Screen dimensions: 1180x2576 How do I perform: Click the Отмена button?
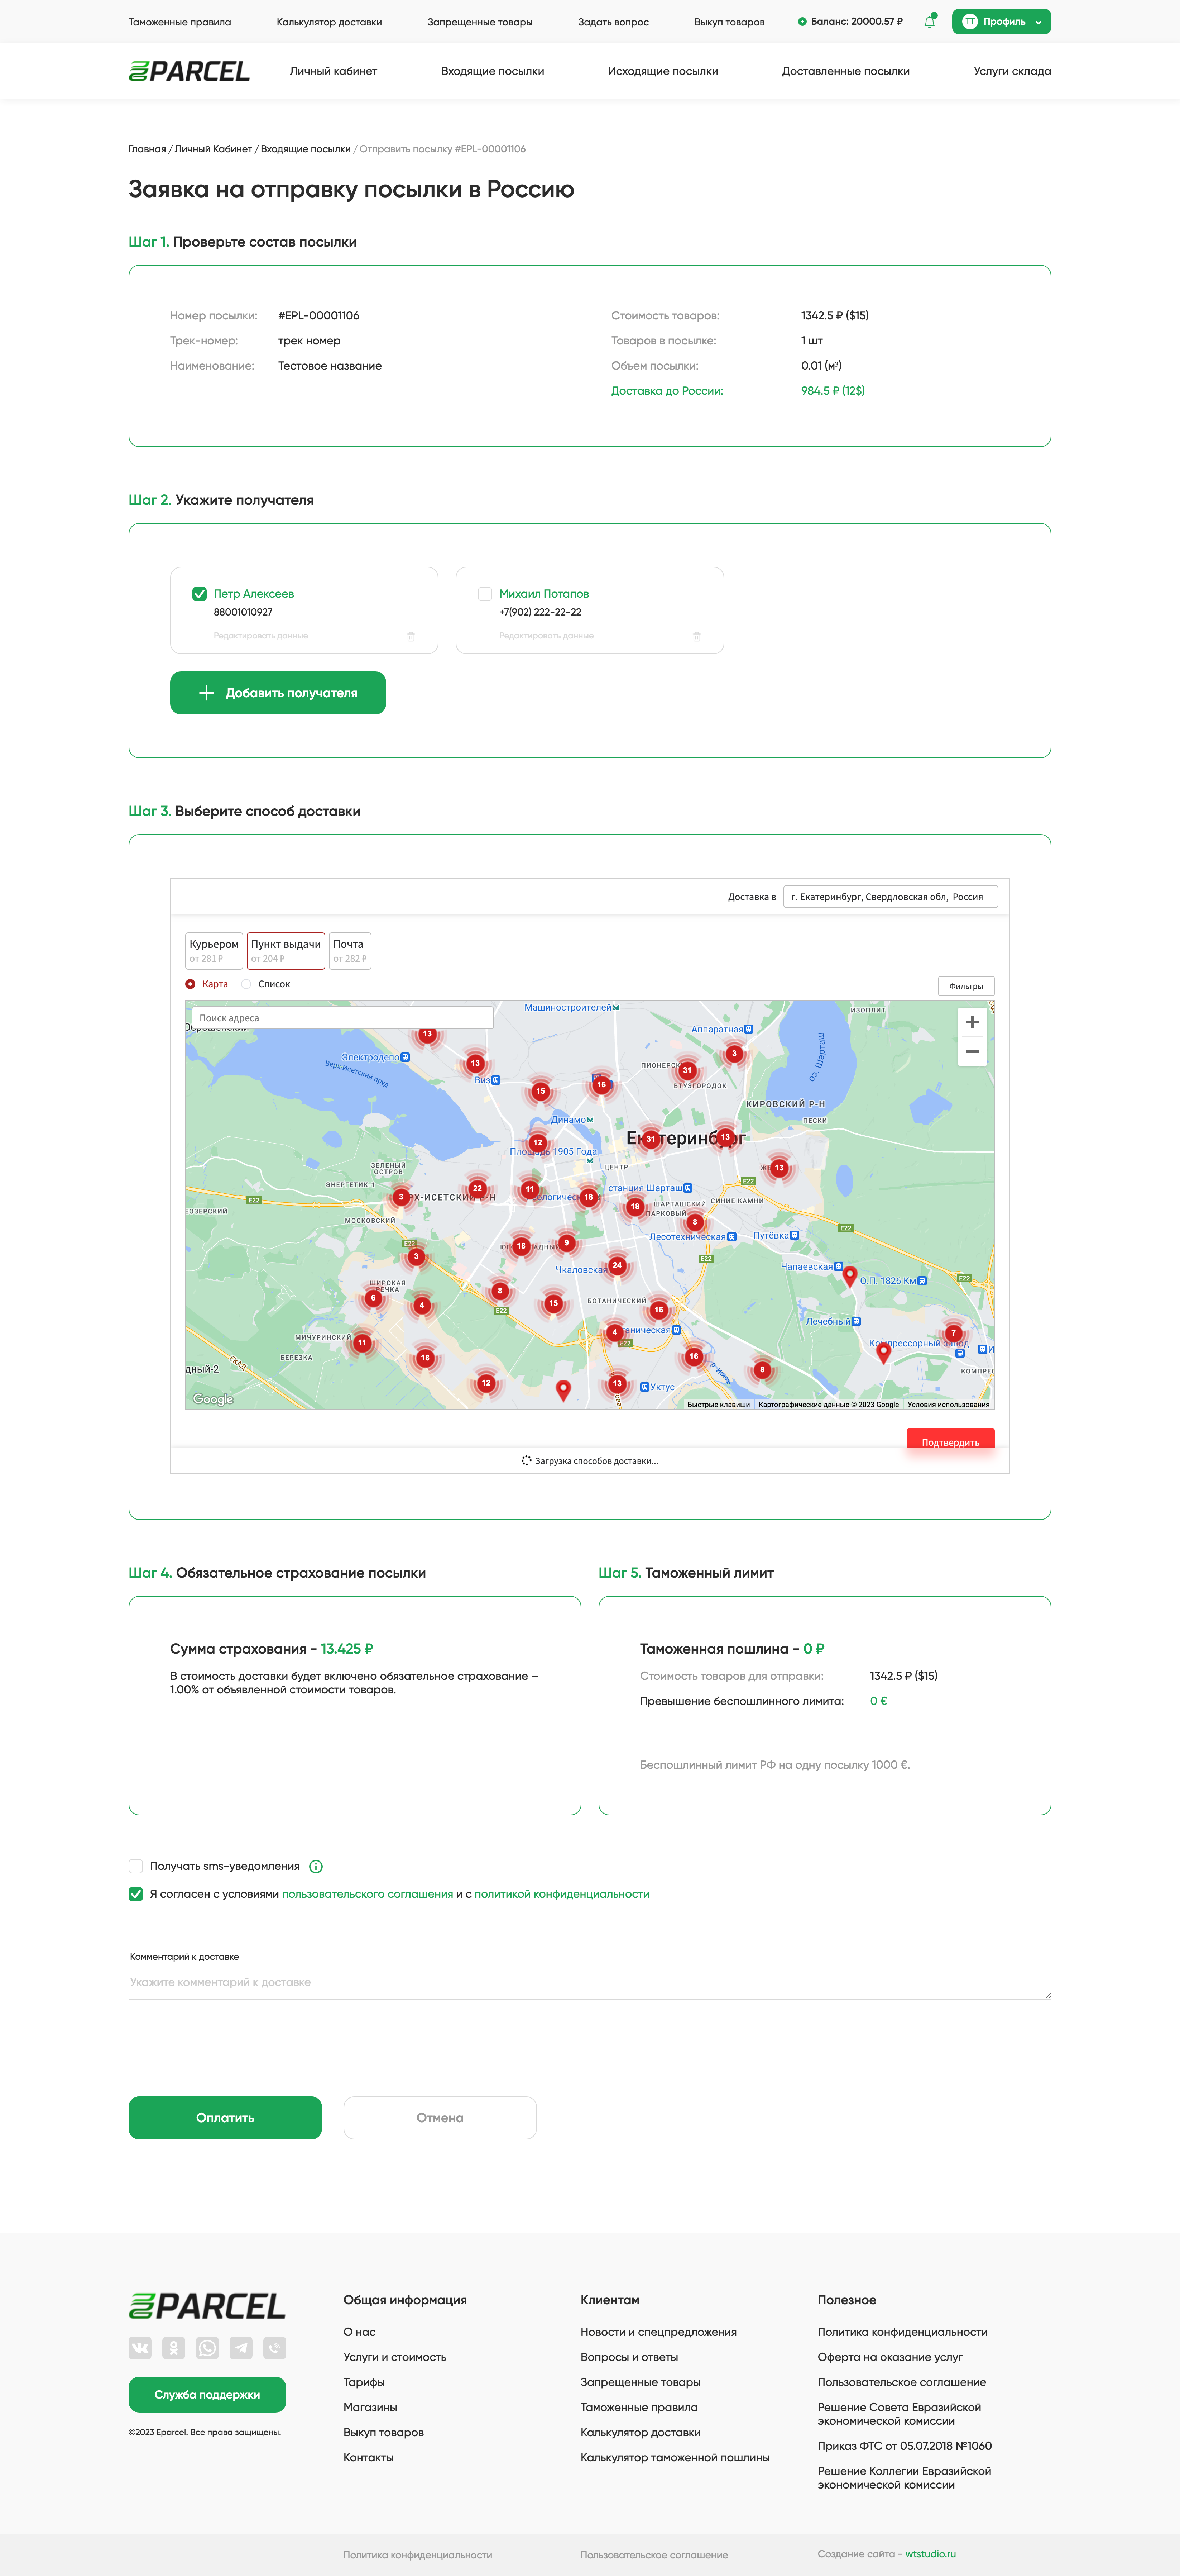(x=440, y=2118)
